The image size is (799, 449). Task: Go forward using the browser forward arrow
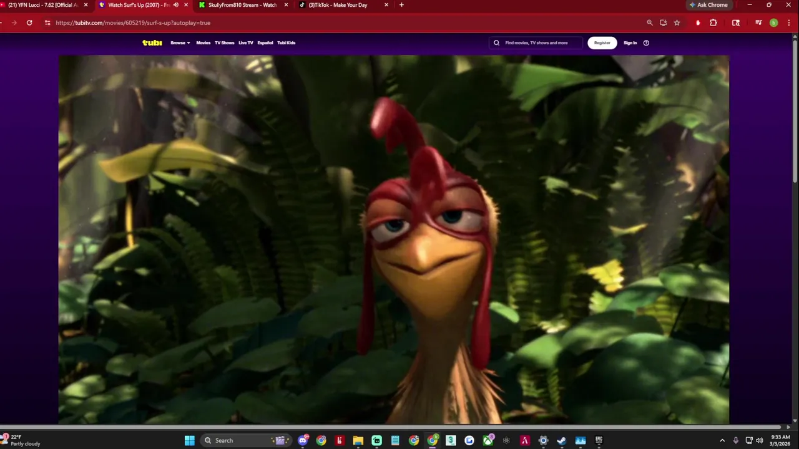click(14, 22)
